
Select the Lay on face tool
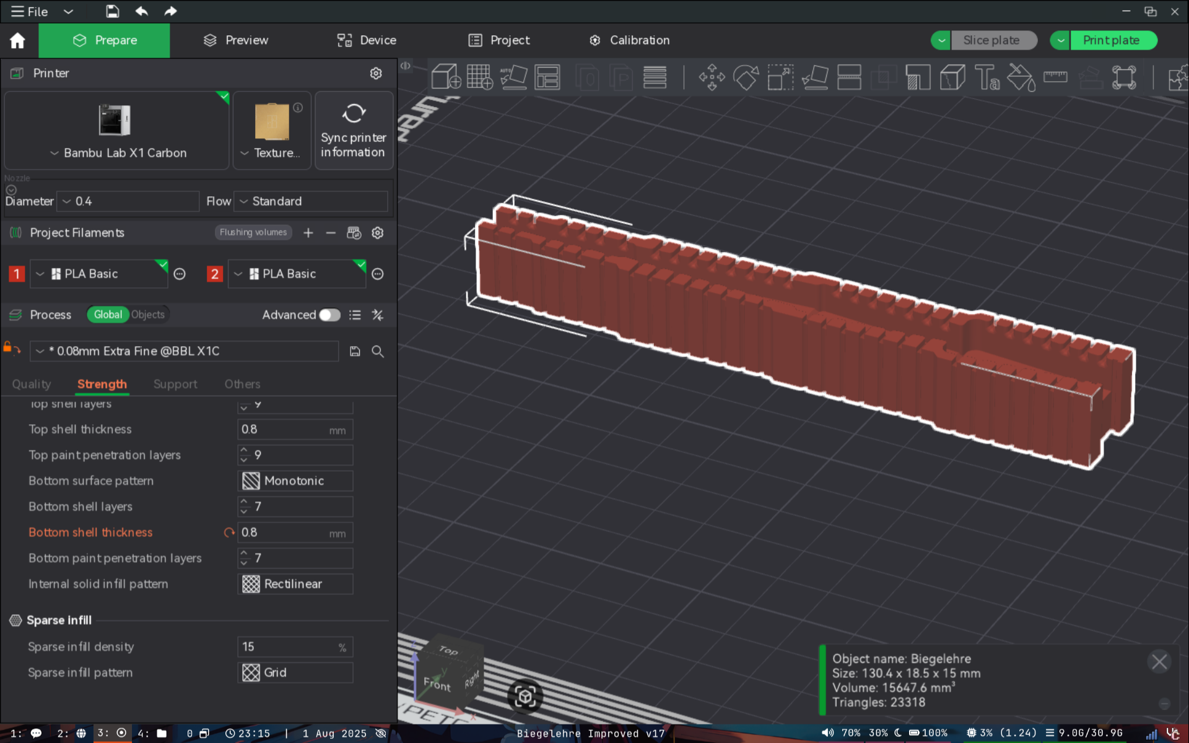[815, 77]
